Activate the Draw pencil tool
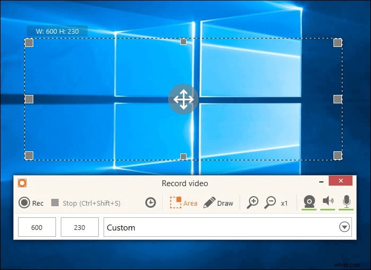 coord(218,202)
